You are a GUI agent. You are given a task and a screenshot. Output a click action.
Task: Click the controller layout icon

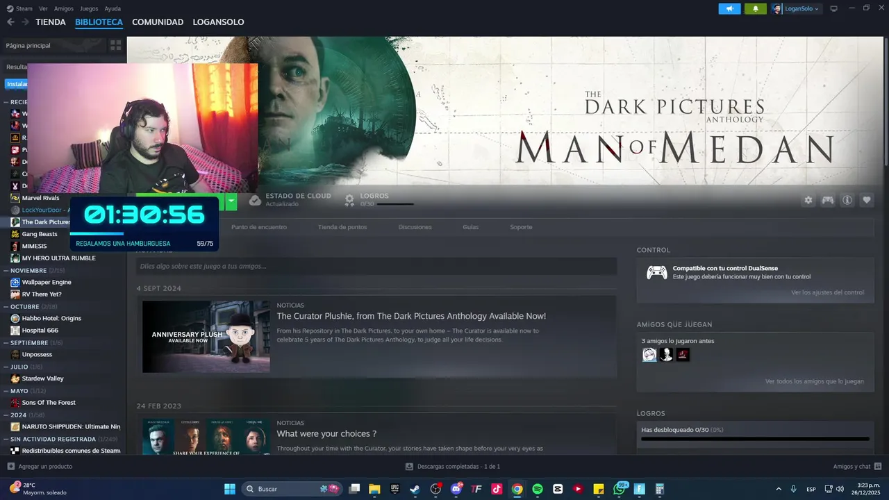click(x=828, y=200)
